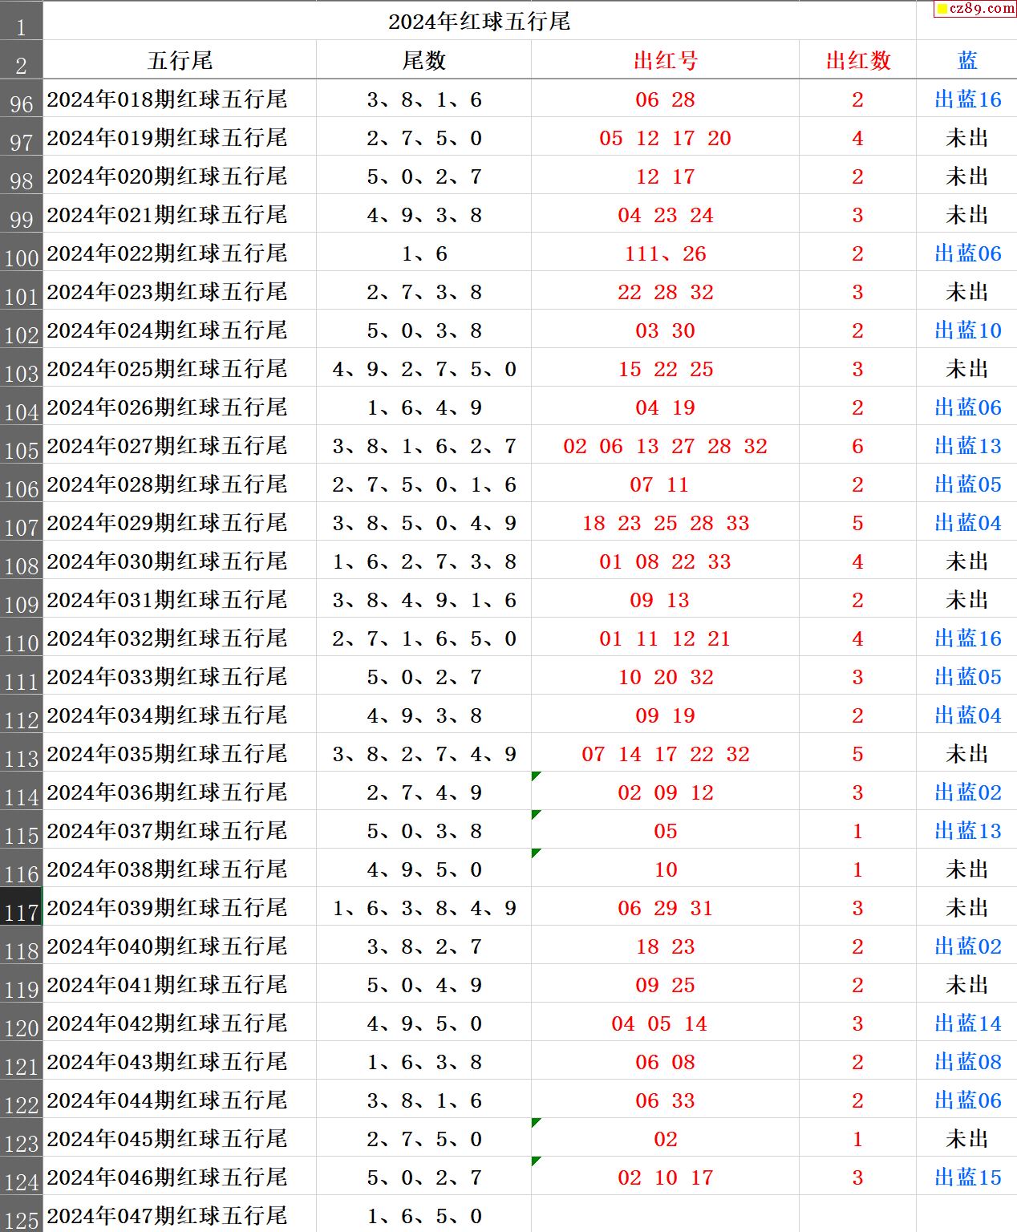Click red numbers 06 29 31
The image size is (1017, 1232).
click(665, 909)
